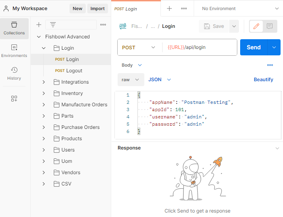This screenshot has width=283, height=217.
Task: Open the raw body type dropdown
Action: click(x=131, y=80)
